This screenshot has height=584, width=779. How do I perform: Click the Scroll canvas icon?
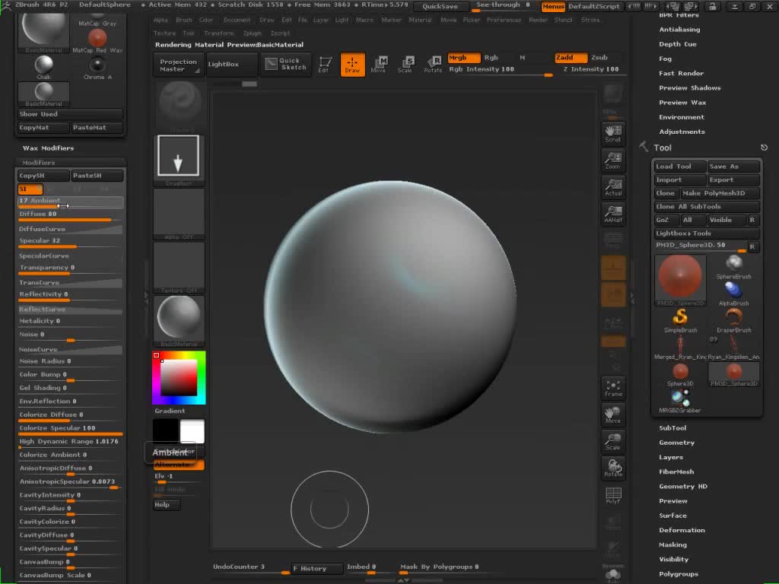click(613, 133)
